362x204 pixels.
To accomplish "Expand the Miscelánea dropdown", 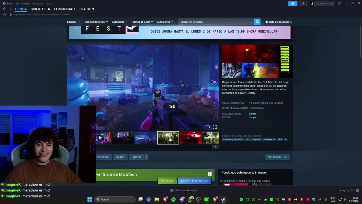I will click(x=165, y=22).
